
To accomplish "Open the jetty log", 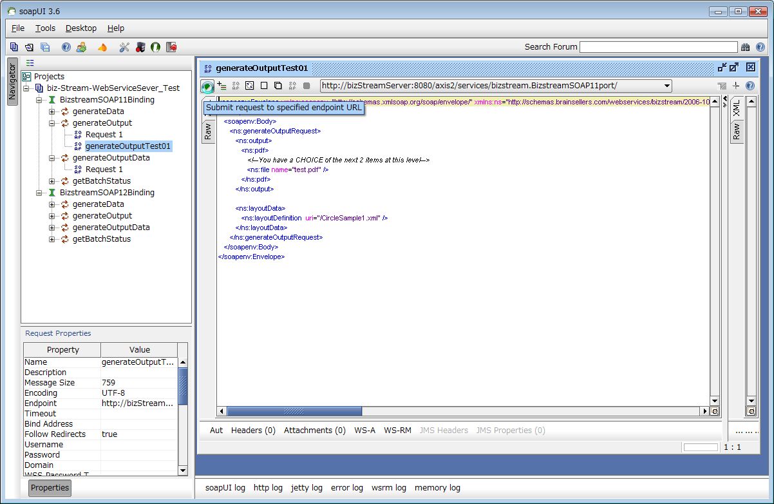I will coord(307,488).
